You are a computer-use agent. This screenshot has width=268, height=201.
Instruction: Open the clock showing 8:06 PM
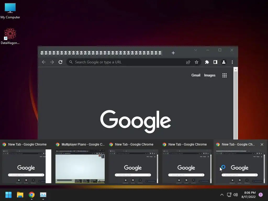point(249,195)
